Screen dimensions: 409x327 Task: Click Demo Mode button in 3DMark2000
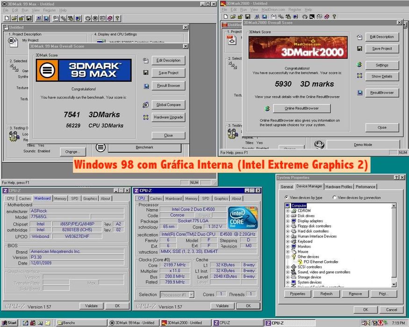point(363,145)
